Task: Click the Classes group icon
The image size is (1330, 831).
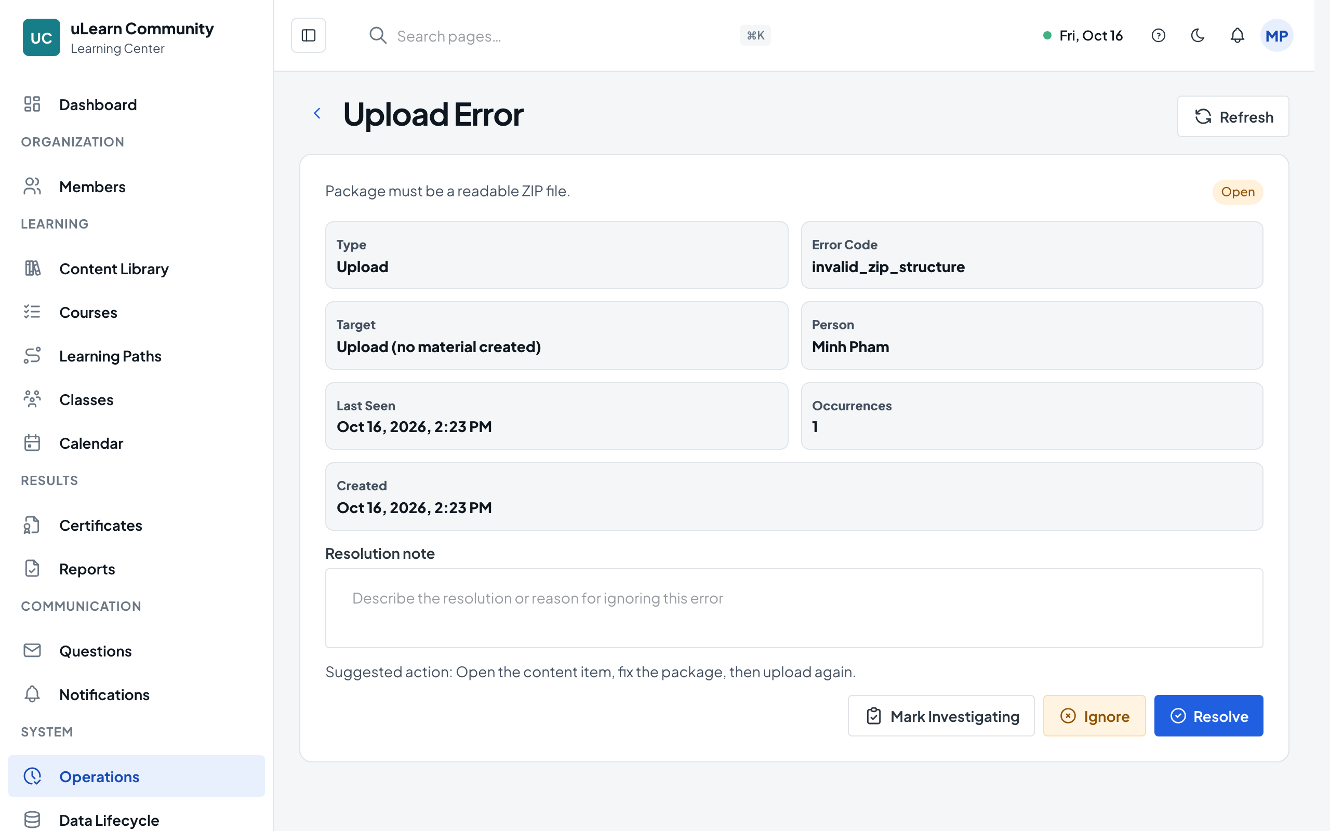Action: click(32, 399)
